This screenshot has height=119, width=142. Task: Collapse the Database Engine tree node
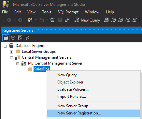5,46
